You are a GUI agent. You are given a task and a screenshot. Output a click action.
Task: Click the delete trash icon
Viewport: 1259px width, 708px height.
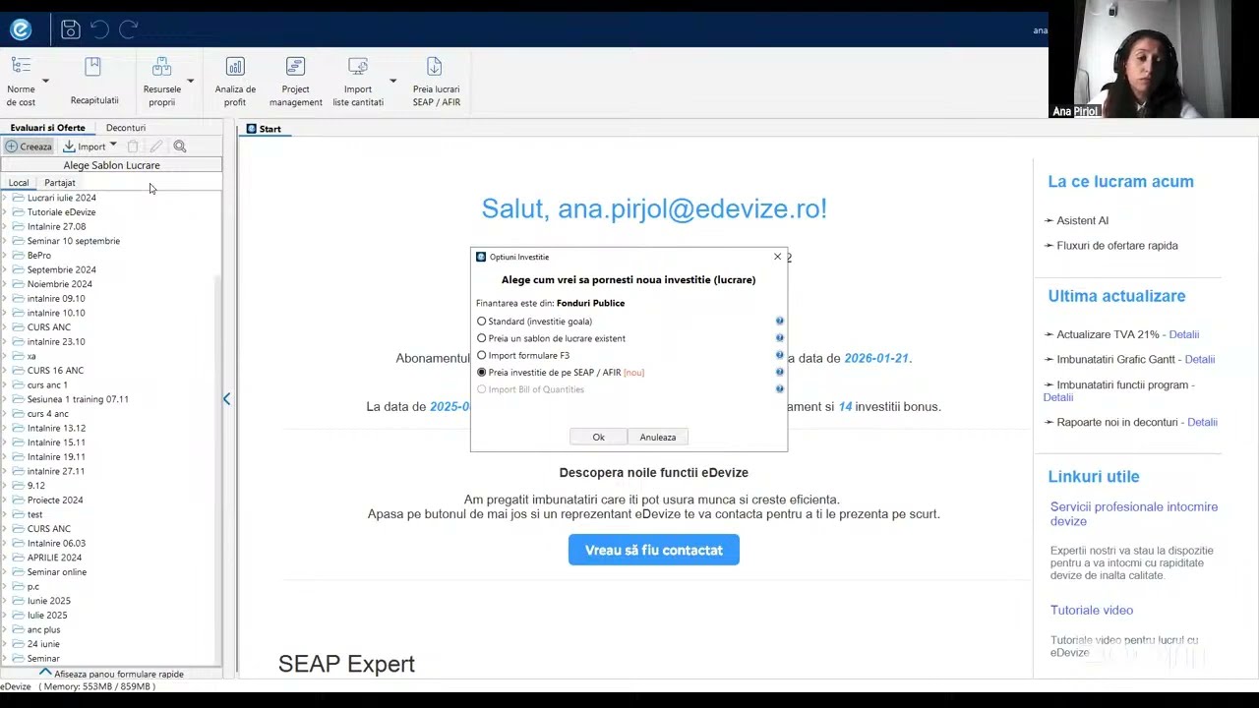tap(133, 147)
